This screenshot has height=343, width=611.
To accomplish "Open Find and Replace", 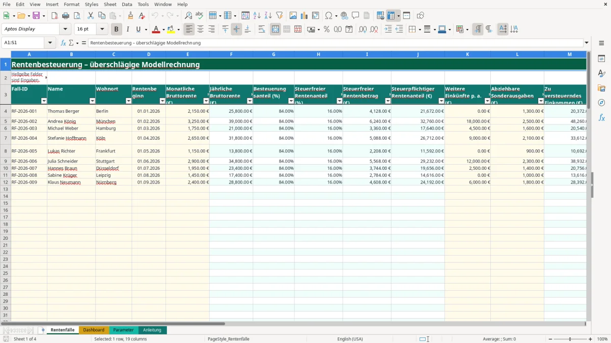I will click(x=188, y=16).
